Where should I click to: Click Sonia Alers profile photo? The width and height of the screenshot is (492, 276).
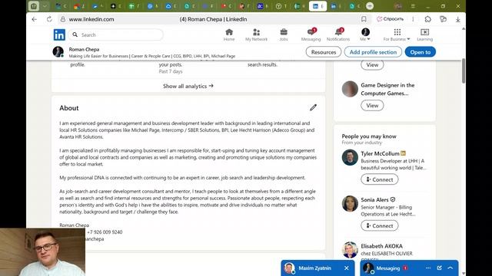350,204
